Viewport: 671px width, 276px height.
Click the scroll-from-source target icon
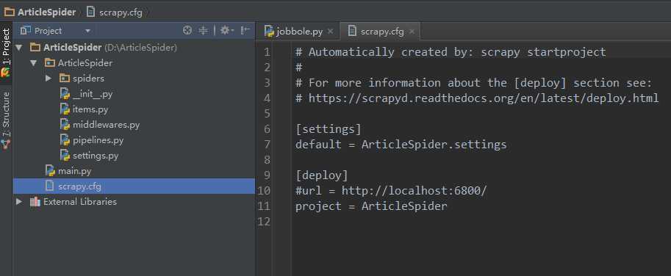point(187,30)
